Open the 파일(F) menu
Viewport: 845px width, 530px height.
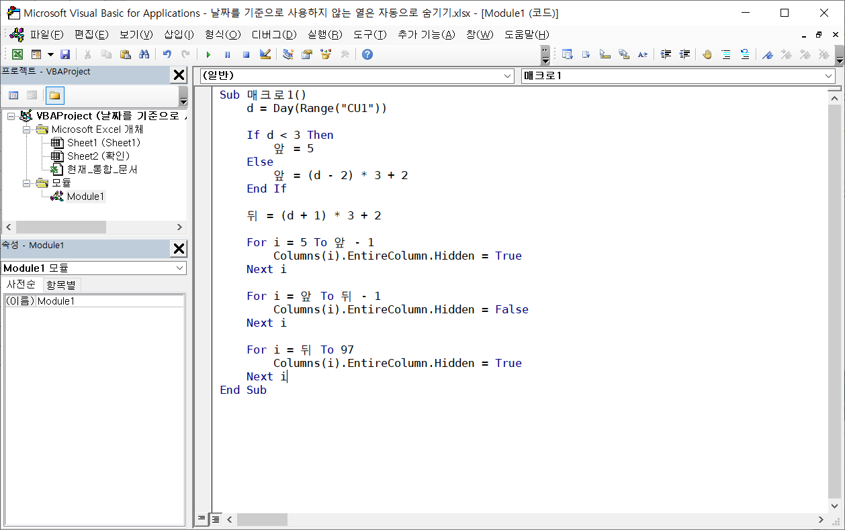(x=46, y=34)
